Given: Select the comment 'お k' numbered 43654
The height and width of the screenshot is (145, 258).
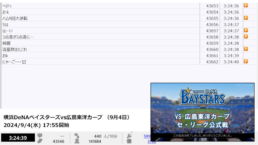Looking at the screenshot, I should (6, 12).
